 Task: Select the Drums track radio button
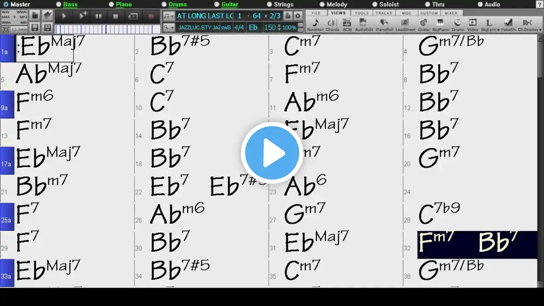pos(164,5)
